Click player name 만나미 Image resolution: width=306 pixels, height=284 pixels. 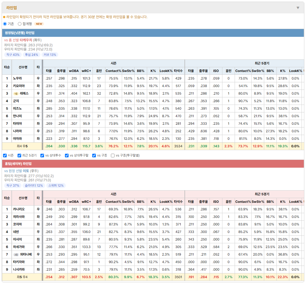pos(18,116)
